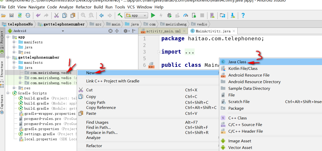Collapse the gettelephonenumber module node
This screenshot has width=322, height=151.
pos(8,57)
